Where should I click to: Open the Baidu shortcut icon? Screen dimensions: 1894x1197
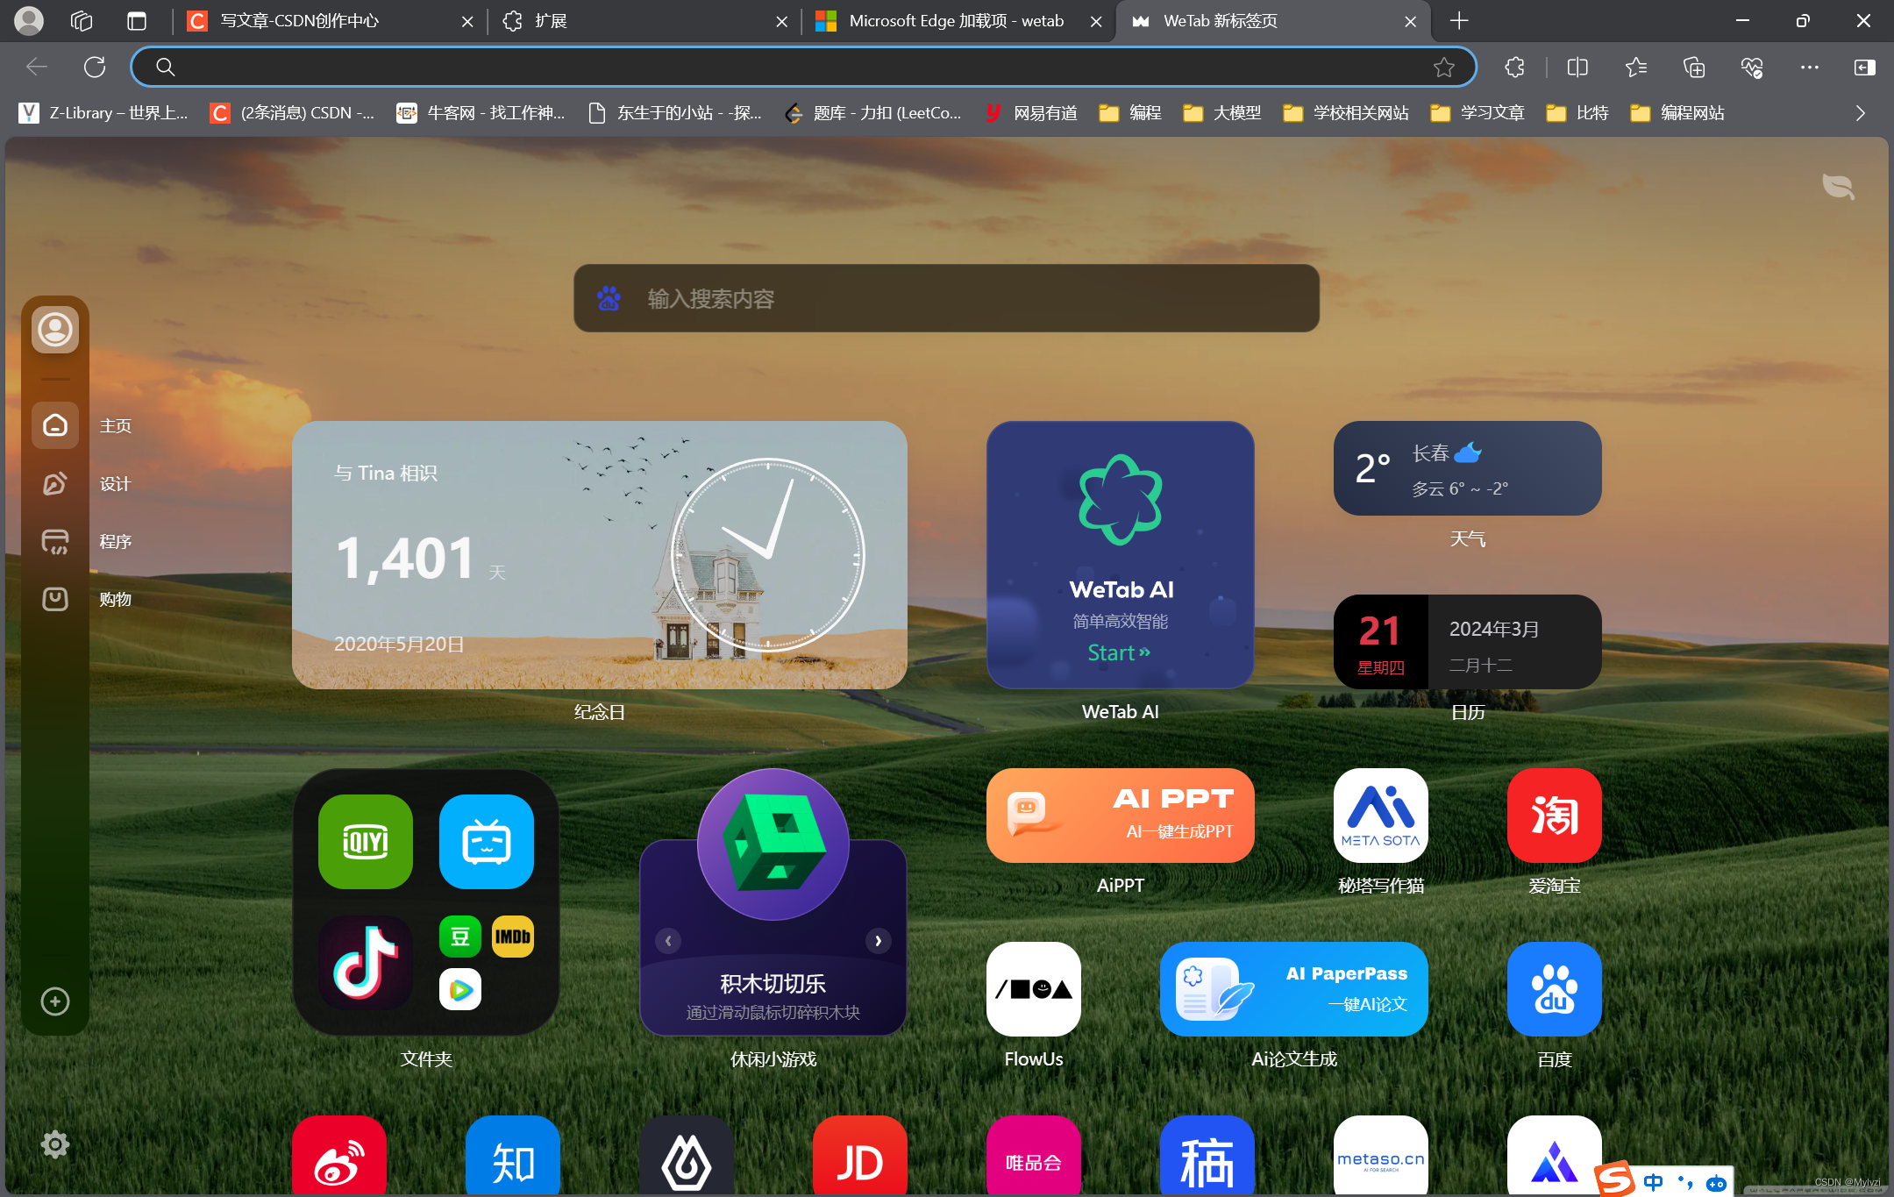click(1554, 989)
